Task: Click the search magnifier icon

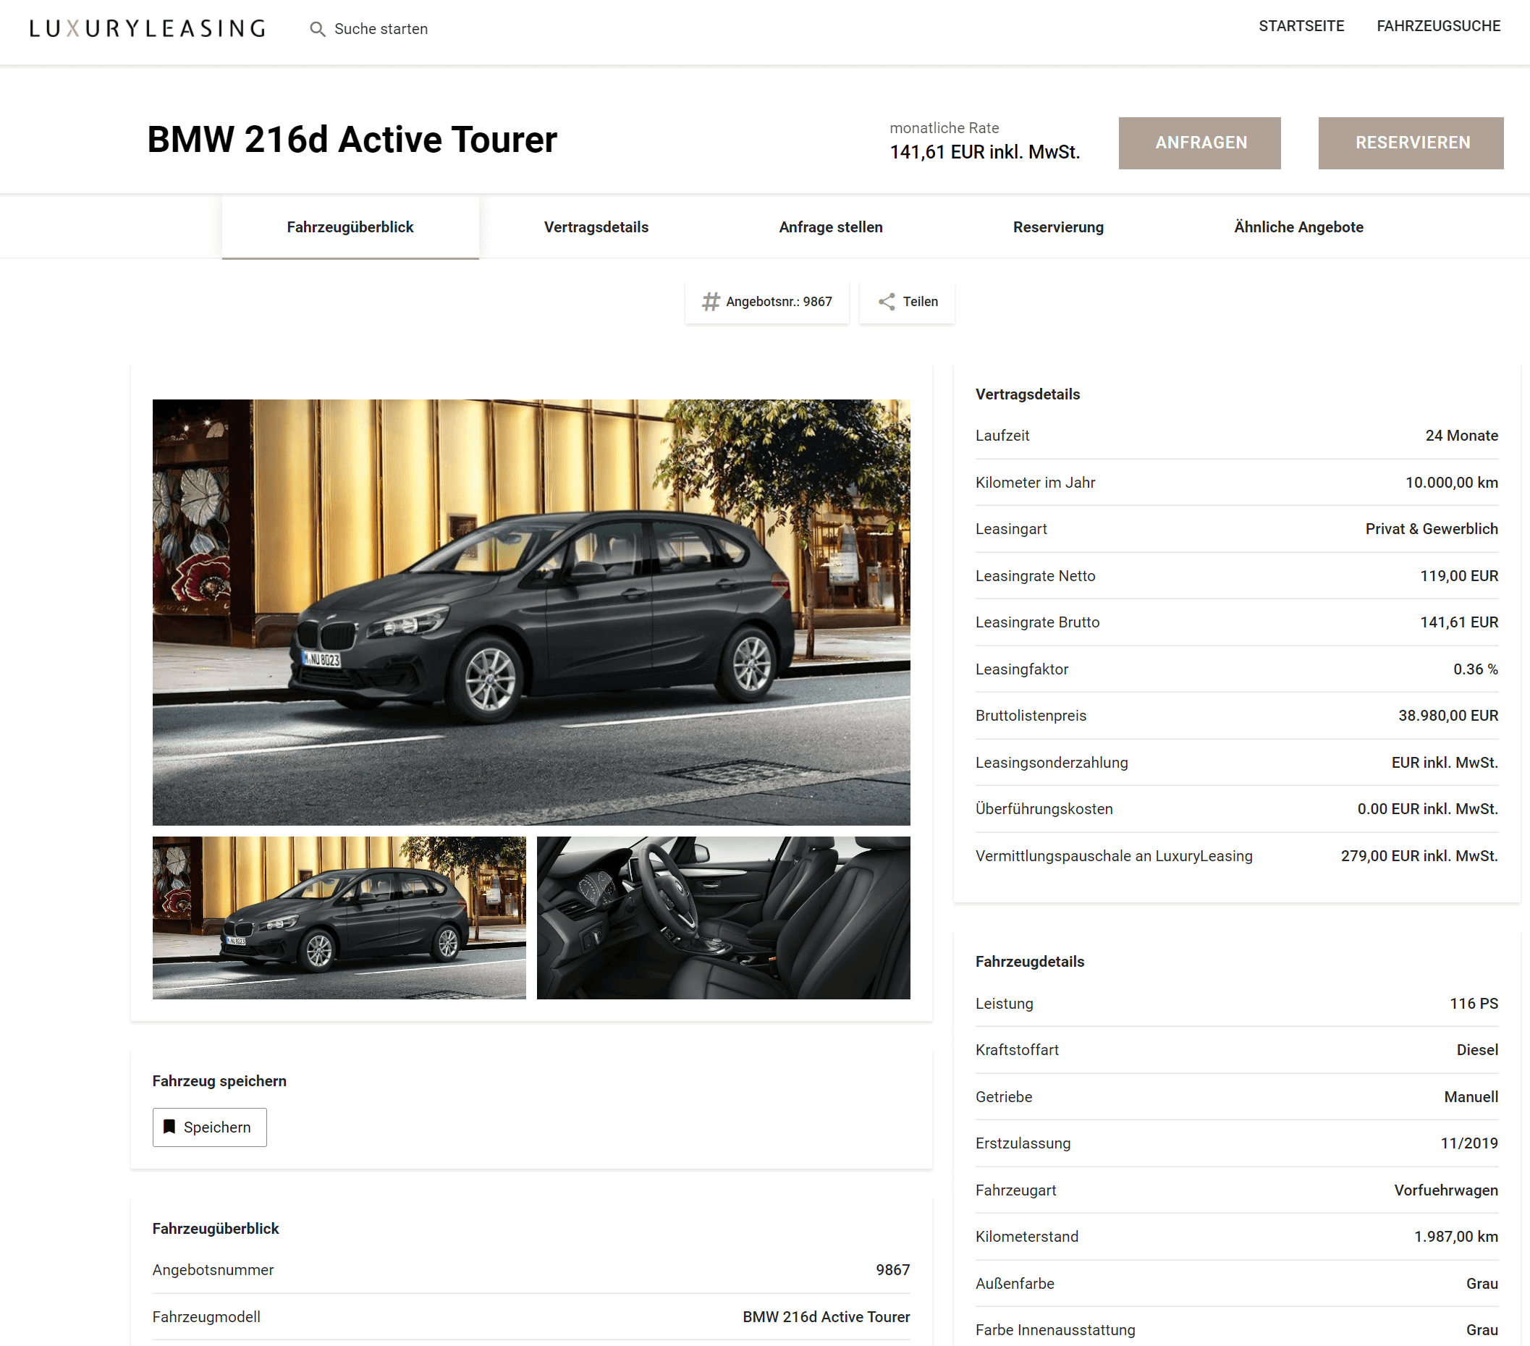Action: (x=318, y=29)
